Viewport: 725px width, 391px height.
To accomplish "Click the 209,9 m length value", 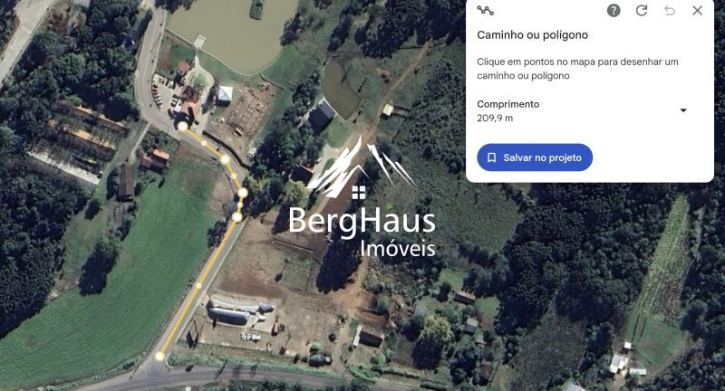I will [x=495, y=119].
